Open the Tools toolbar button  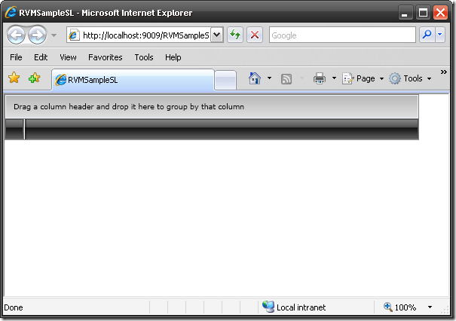pyautogui.click(x=411, y=78)
